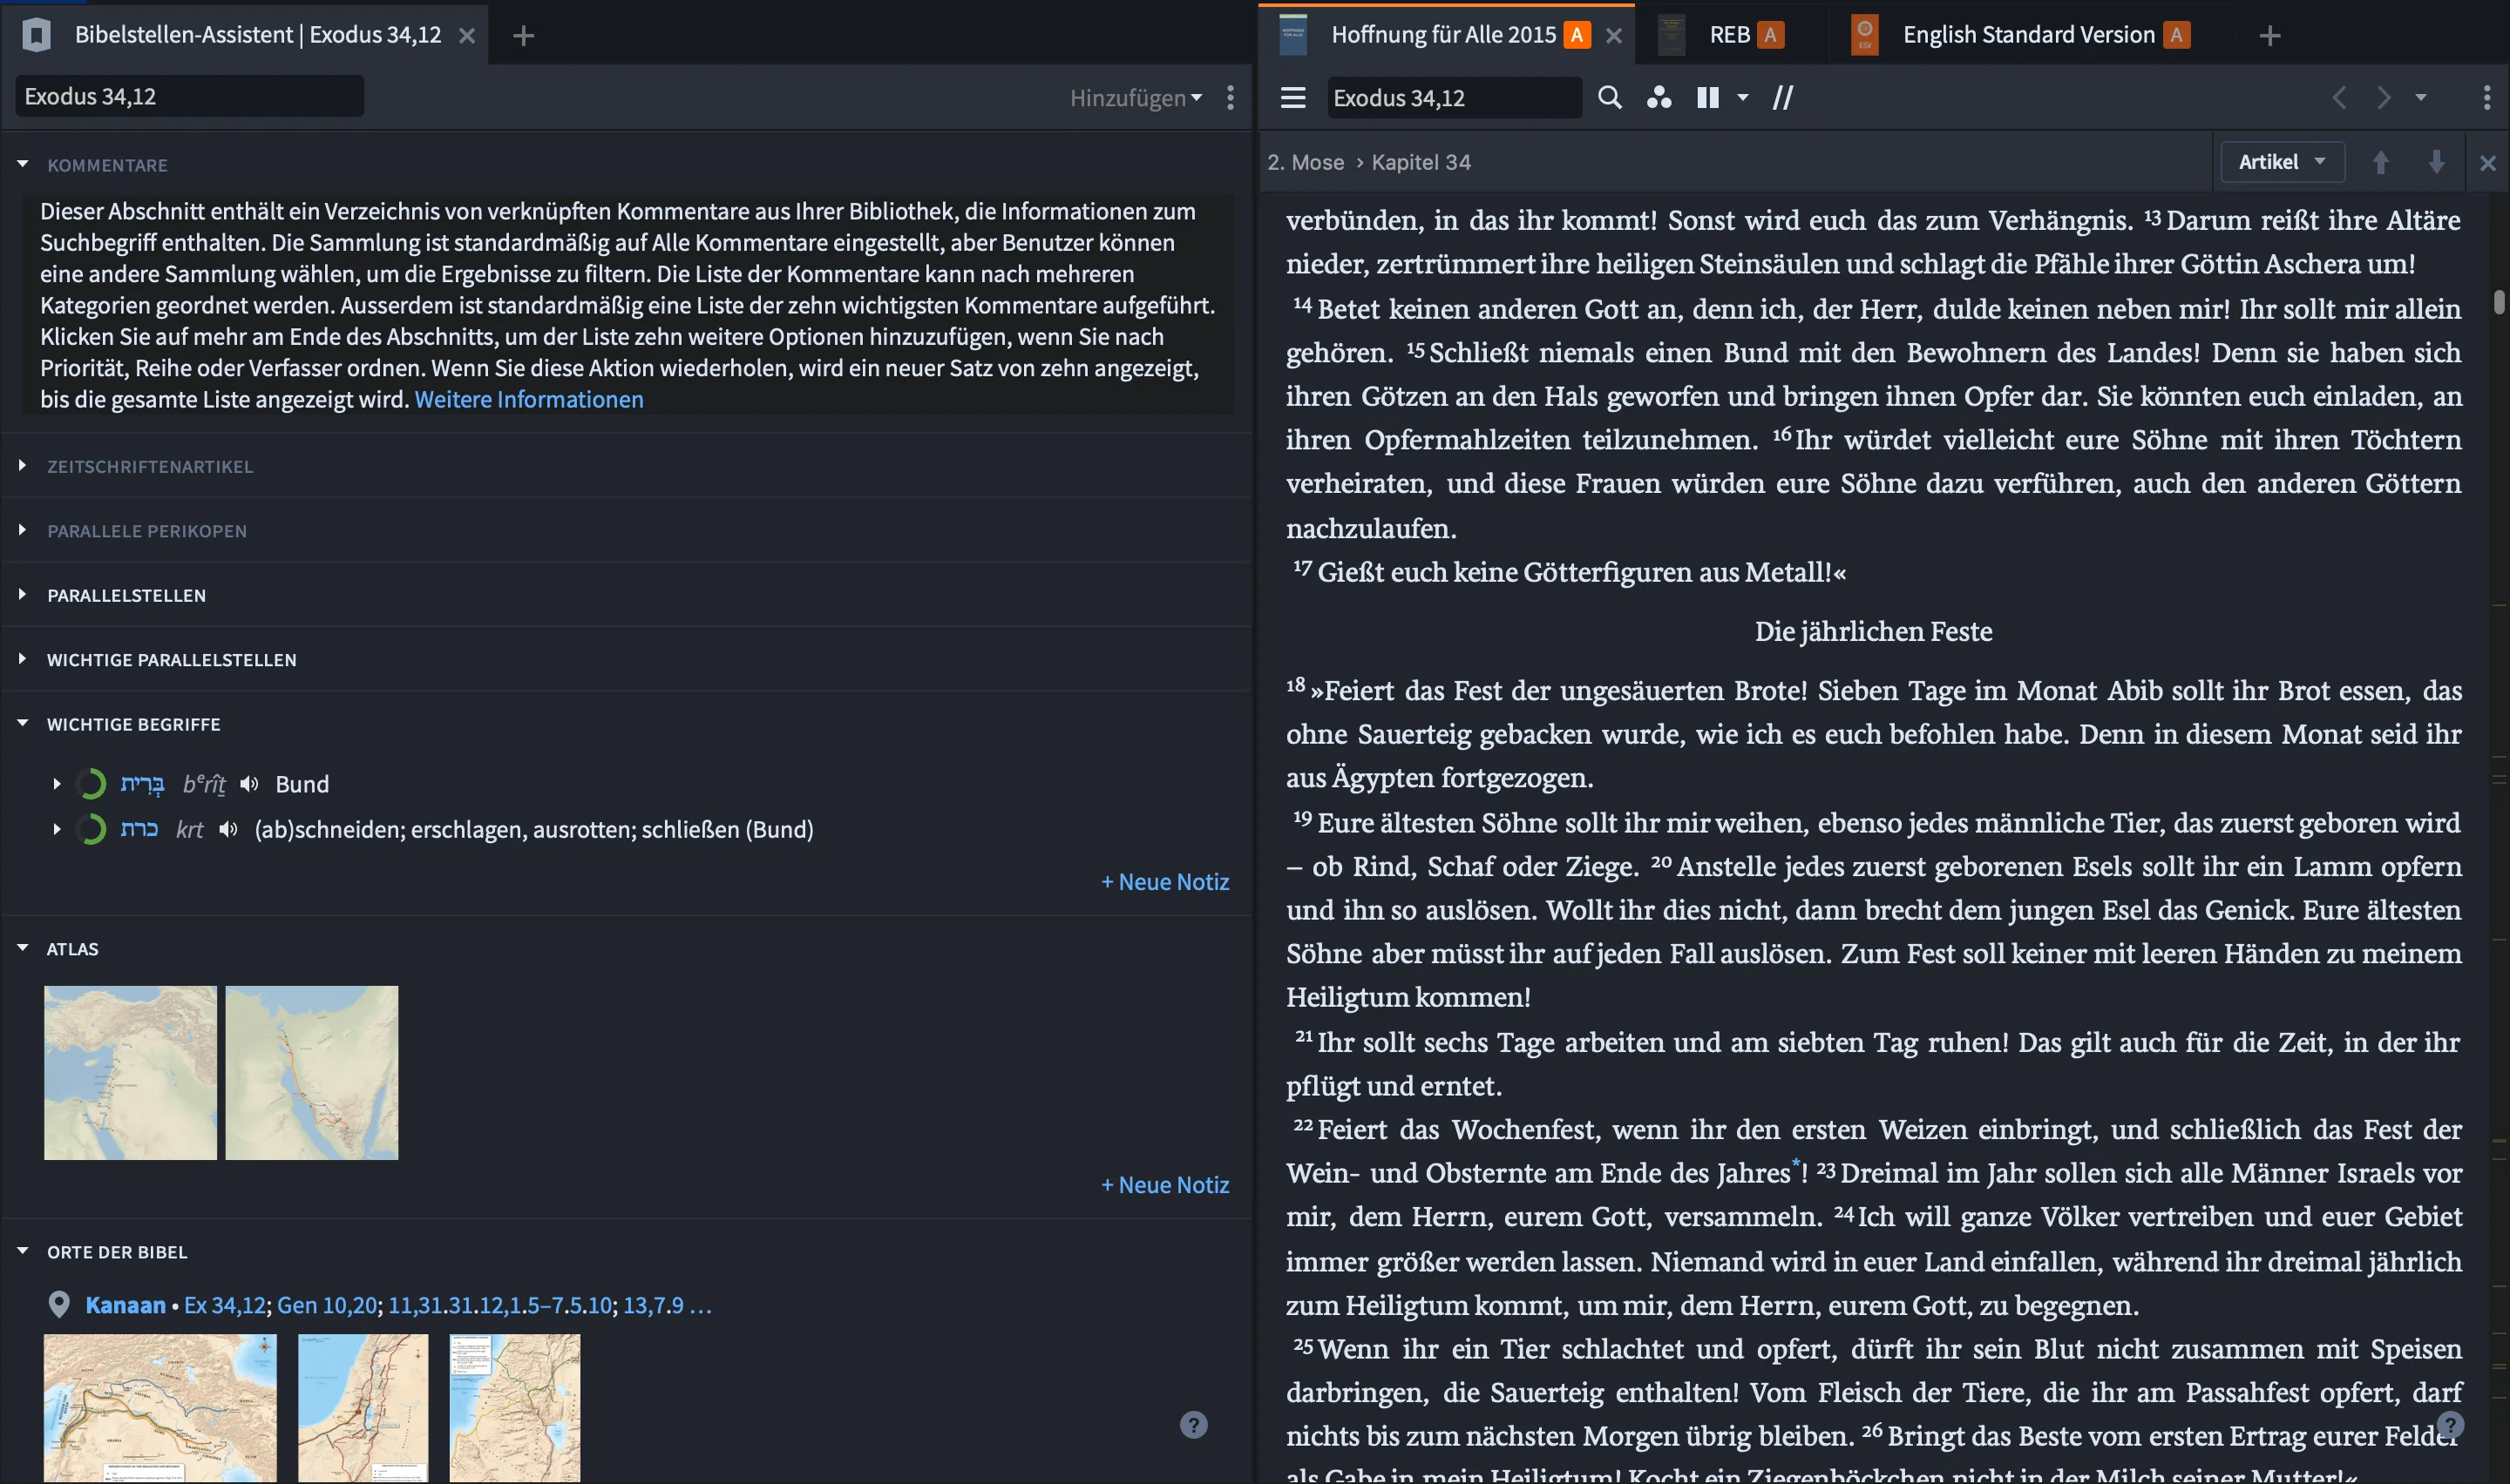2510x1484 pixels.
Task: Click the up arrow previous-article icon
Action: point(2380,162)
